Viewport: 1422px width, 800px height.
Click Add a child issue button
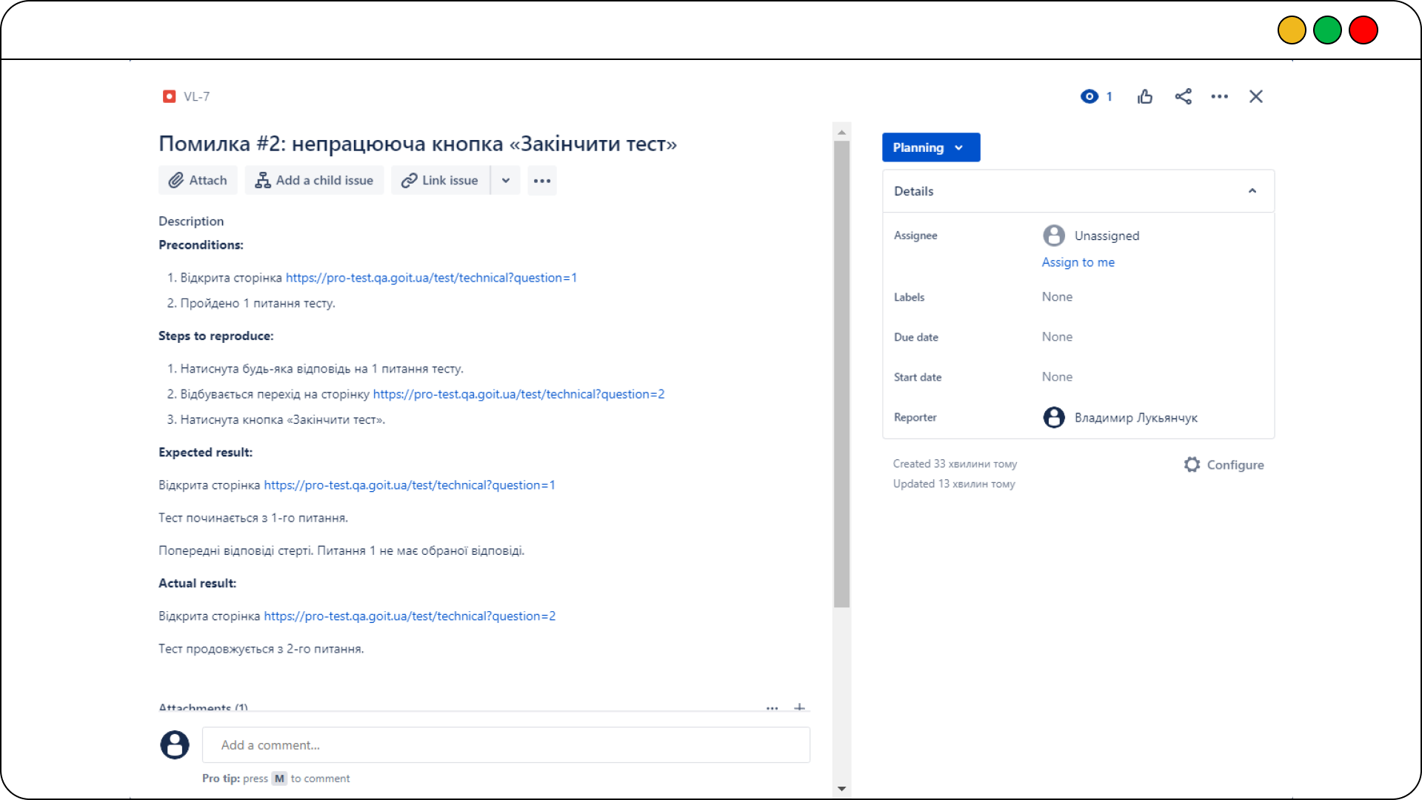coord(314,180)
